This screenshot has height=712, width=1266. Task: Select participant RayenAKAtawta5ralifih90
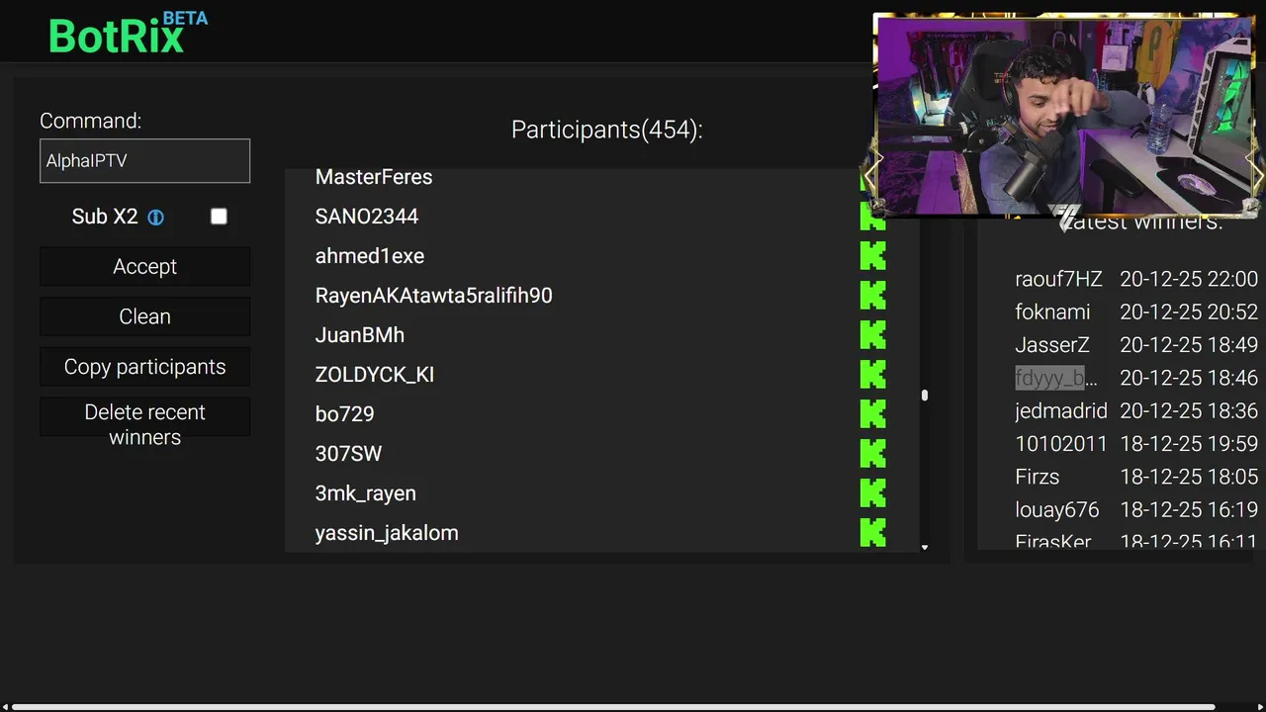pyautogui.click(x=433, y=296)
